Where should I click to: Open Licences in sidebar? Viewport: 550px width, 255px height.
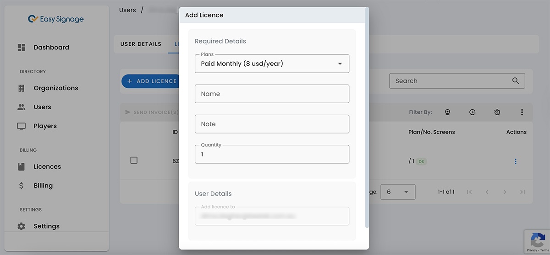click(x=47, y=167)
